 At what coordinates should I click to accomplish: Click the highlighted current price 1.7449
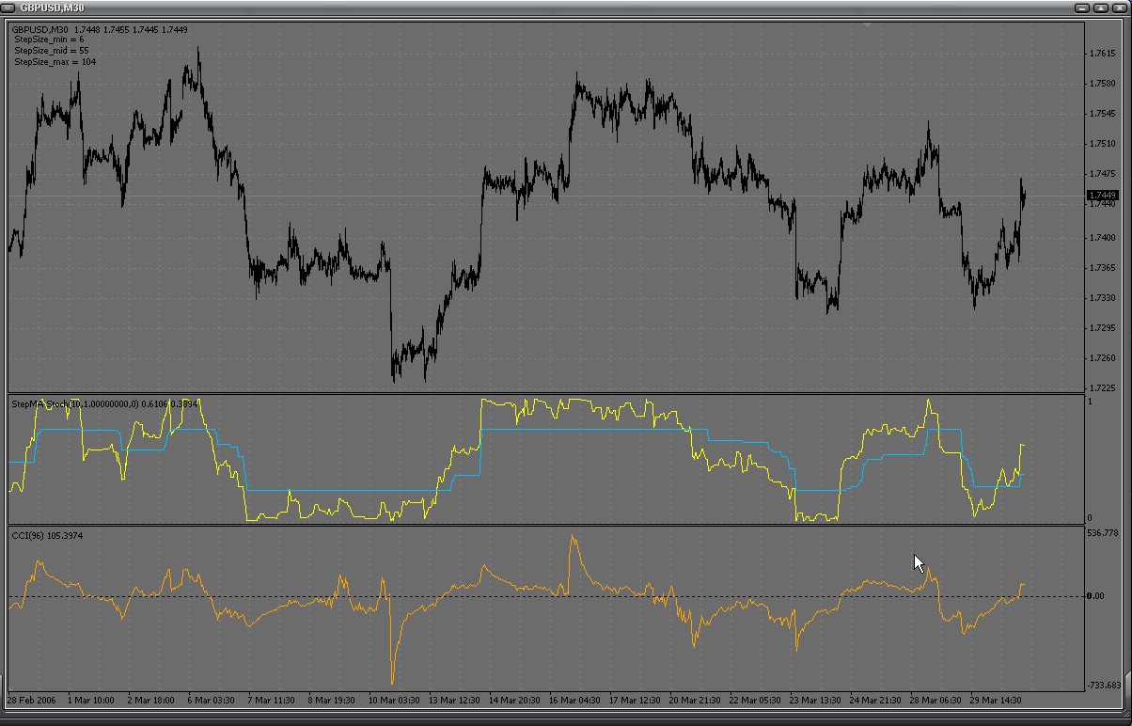(1102, 196)
